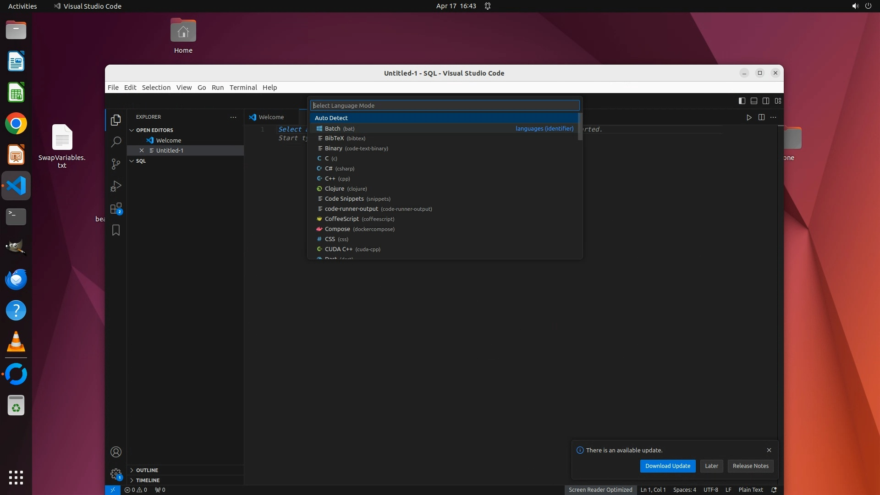
Task: Select CoffeeScript from language list
Action: (x=342, y=219)
